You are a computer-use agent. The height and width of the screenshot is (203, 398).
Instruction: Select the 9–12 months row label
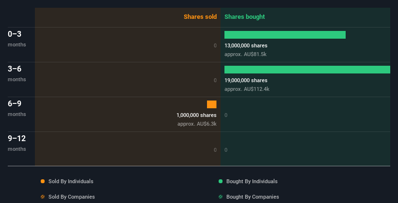point(17,143)
